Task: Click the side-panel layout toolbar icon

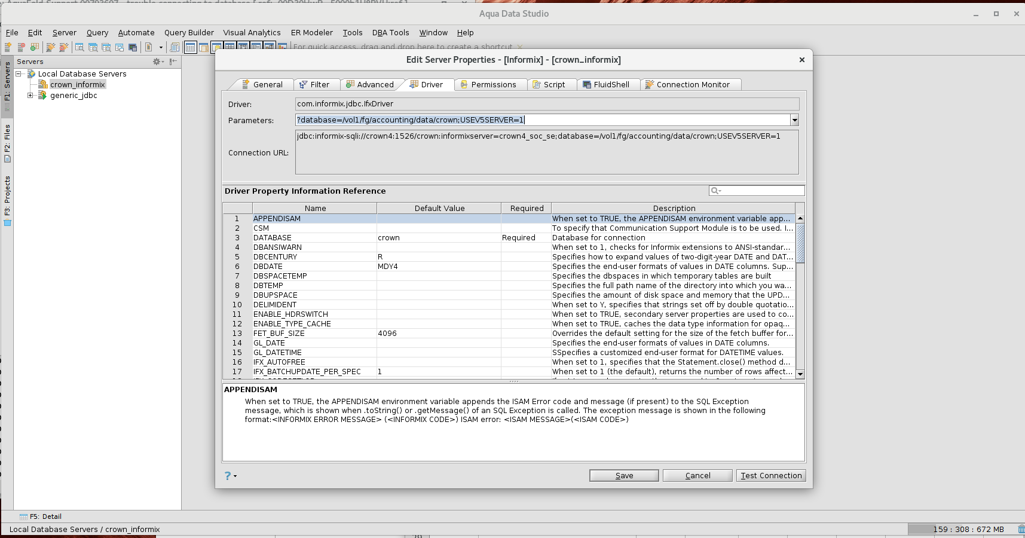Action: 204,47
